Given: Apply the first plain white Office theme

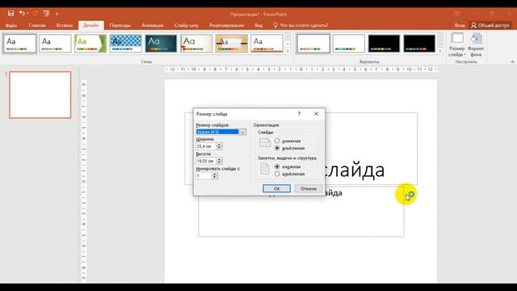Looking at the screenshot, I should 20,43.
